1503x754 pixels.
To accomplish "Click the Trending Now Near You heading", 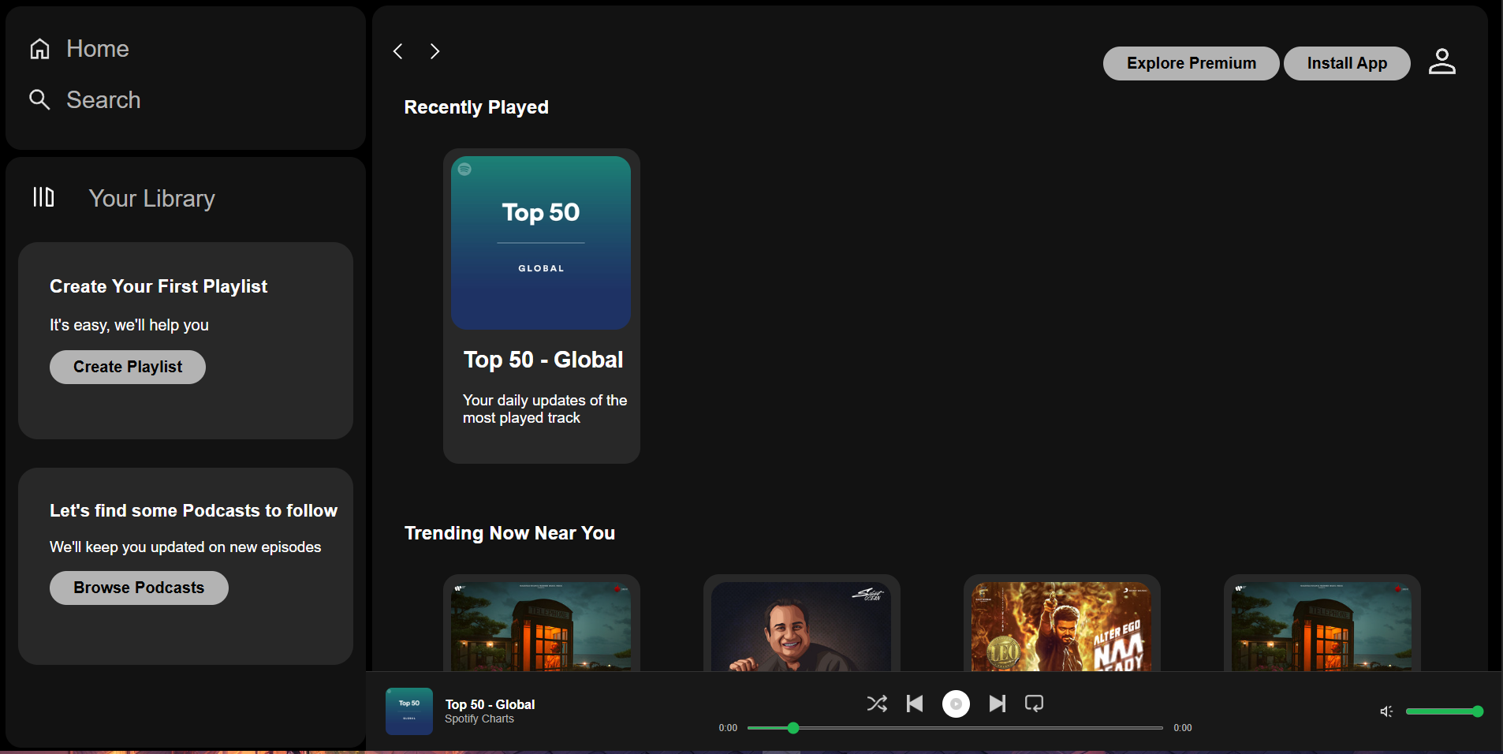I will 509,533.
